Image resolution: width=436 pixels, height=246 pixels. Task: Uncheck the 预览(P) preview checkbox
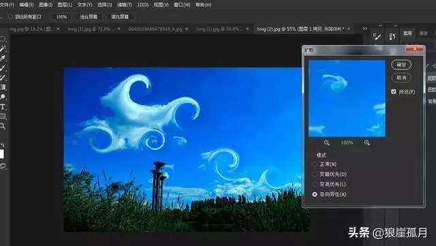click(394, 91)
